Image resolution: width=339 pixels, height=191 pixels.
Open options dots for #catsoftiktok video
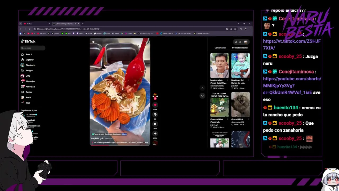click(249, 119)
